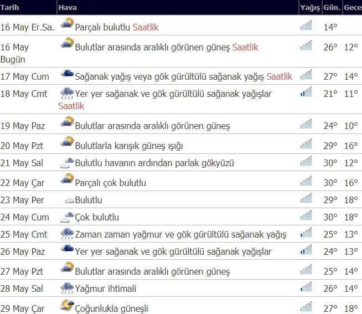Select the '24 May Cum' date cell
The image size is (362, 314).
tap(25, 217)
